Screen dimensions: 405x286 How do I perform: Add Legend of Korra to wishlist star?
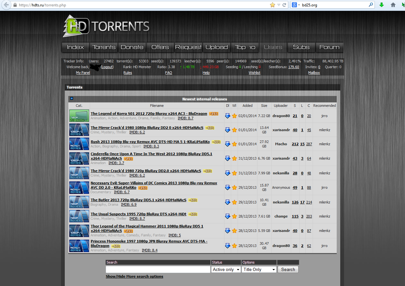tap(234, 116)
